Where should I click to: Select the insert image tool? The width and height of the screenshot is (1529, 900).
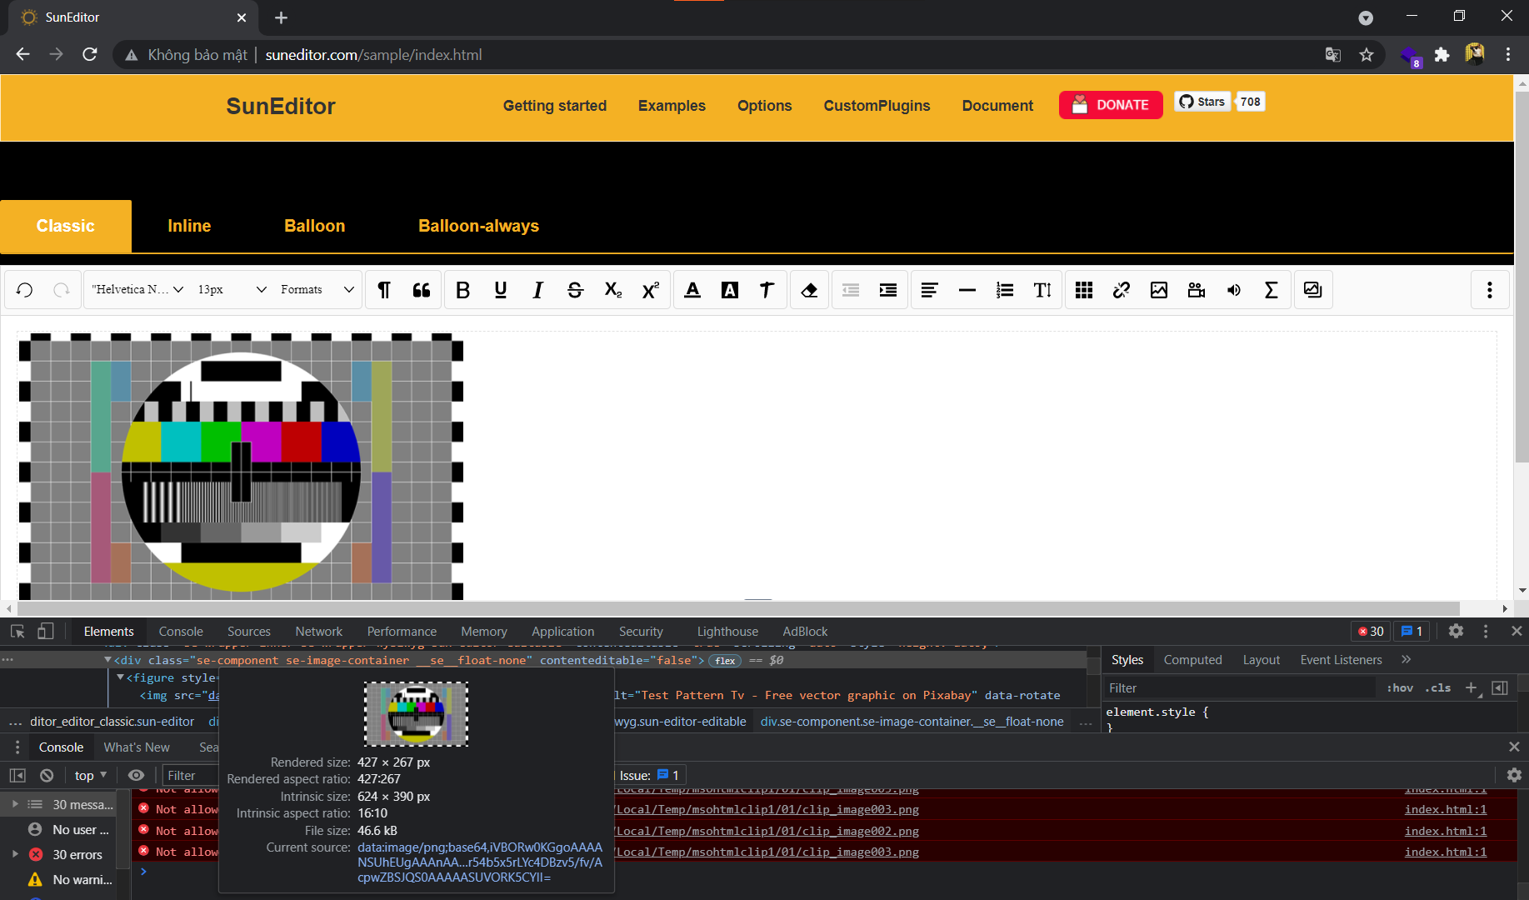1158,289
